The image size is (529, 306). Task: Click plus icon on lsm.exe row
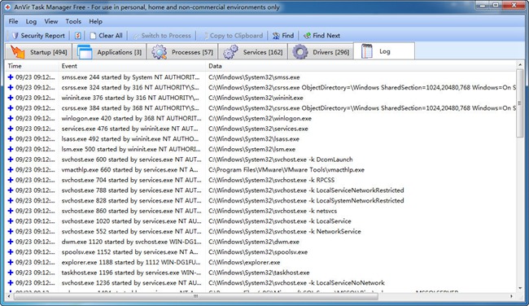coord(11,149)
